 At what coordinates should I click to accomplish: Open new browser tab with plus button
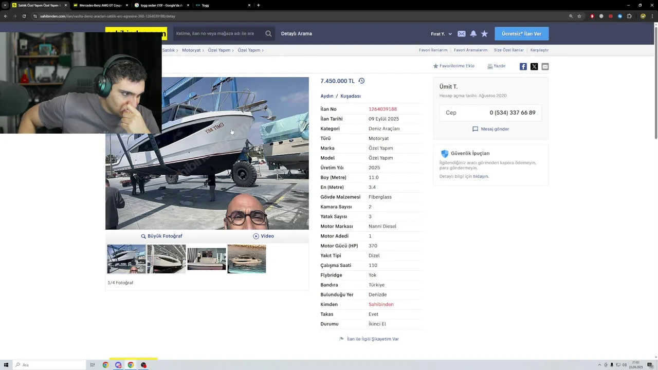[x=258, y=5]
